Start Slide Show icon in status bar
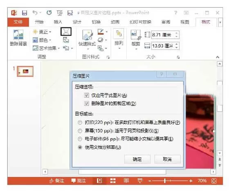 [x=140, y=181]
